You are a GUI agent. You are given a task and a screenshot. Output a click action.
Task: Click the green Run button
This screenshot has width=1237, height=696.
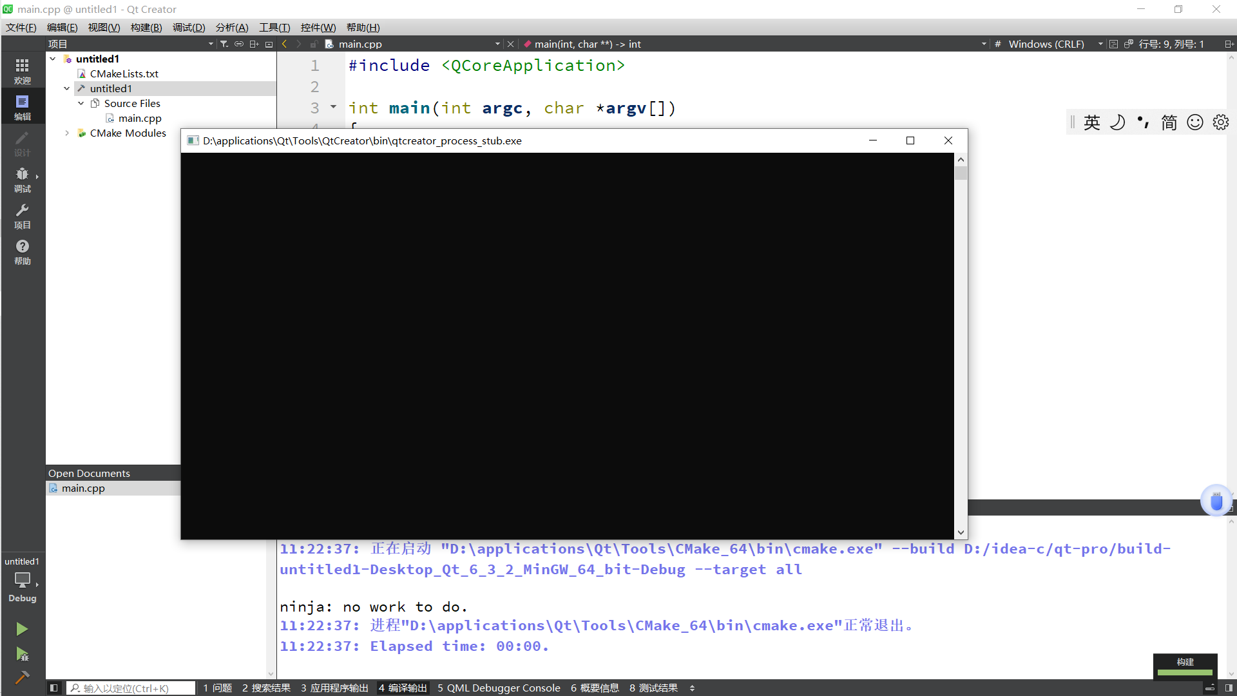pos(22,629)
